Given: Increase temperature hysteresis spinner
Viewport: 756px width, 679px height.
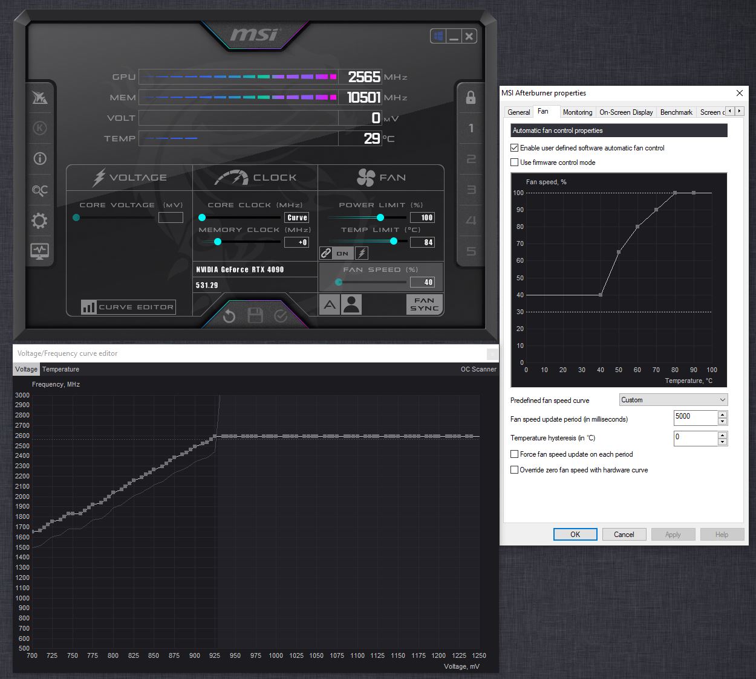Looking at the screenshot, I should click(x=722, y=434).
